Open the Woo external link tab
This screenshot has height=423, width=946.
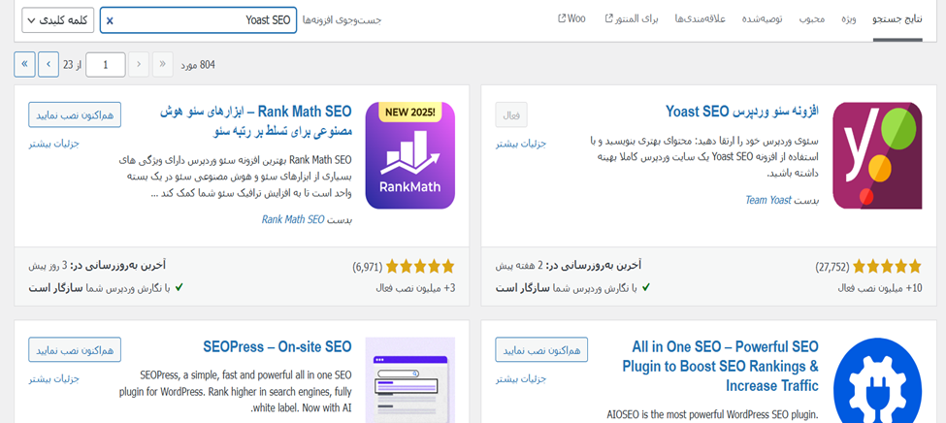[571, 18]
